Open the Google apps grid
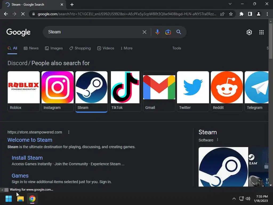This screenshot has height=205, width=273. pos(261,32)
